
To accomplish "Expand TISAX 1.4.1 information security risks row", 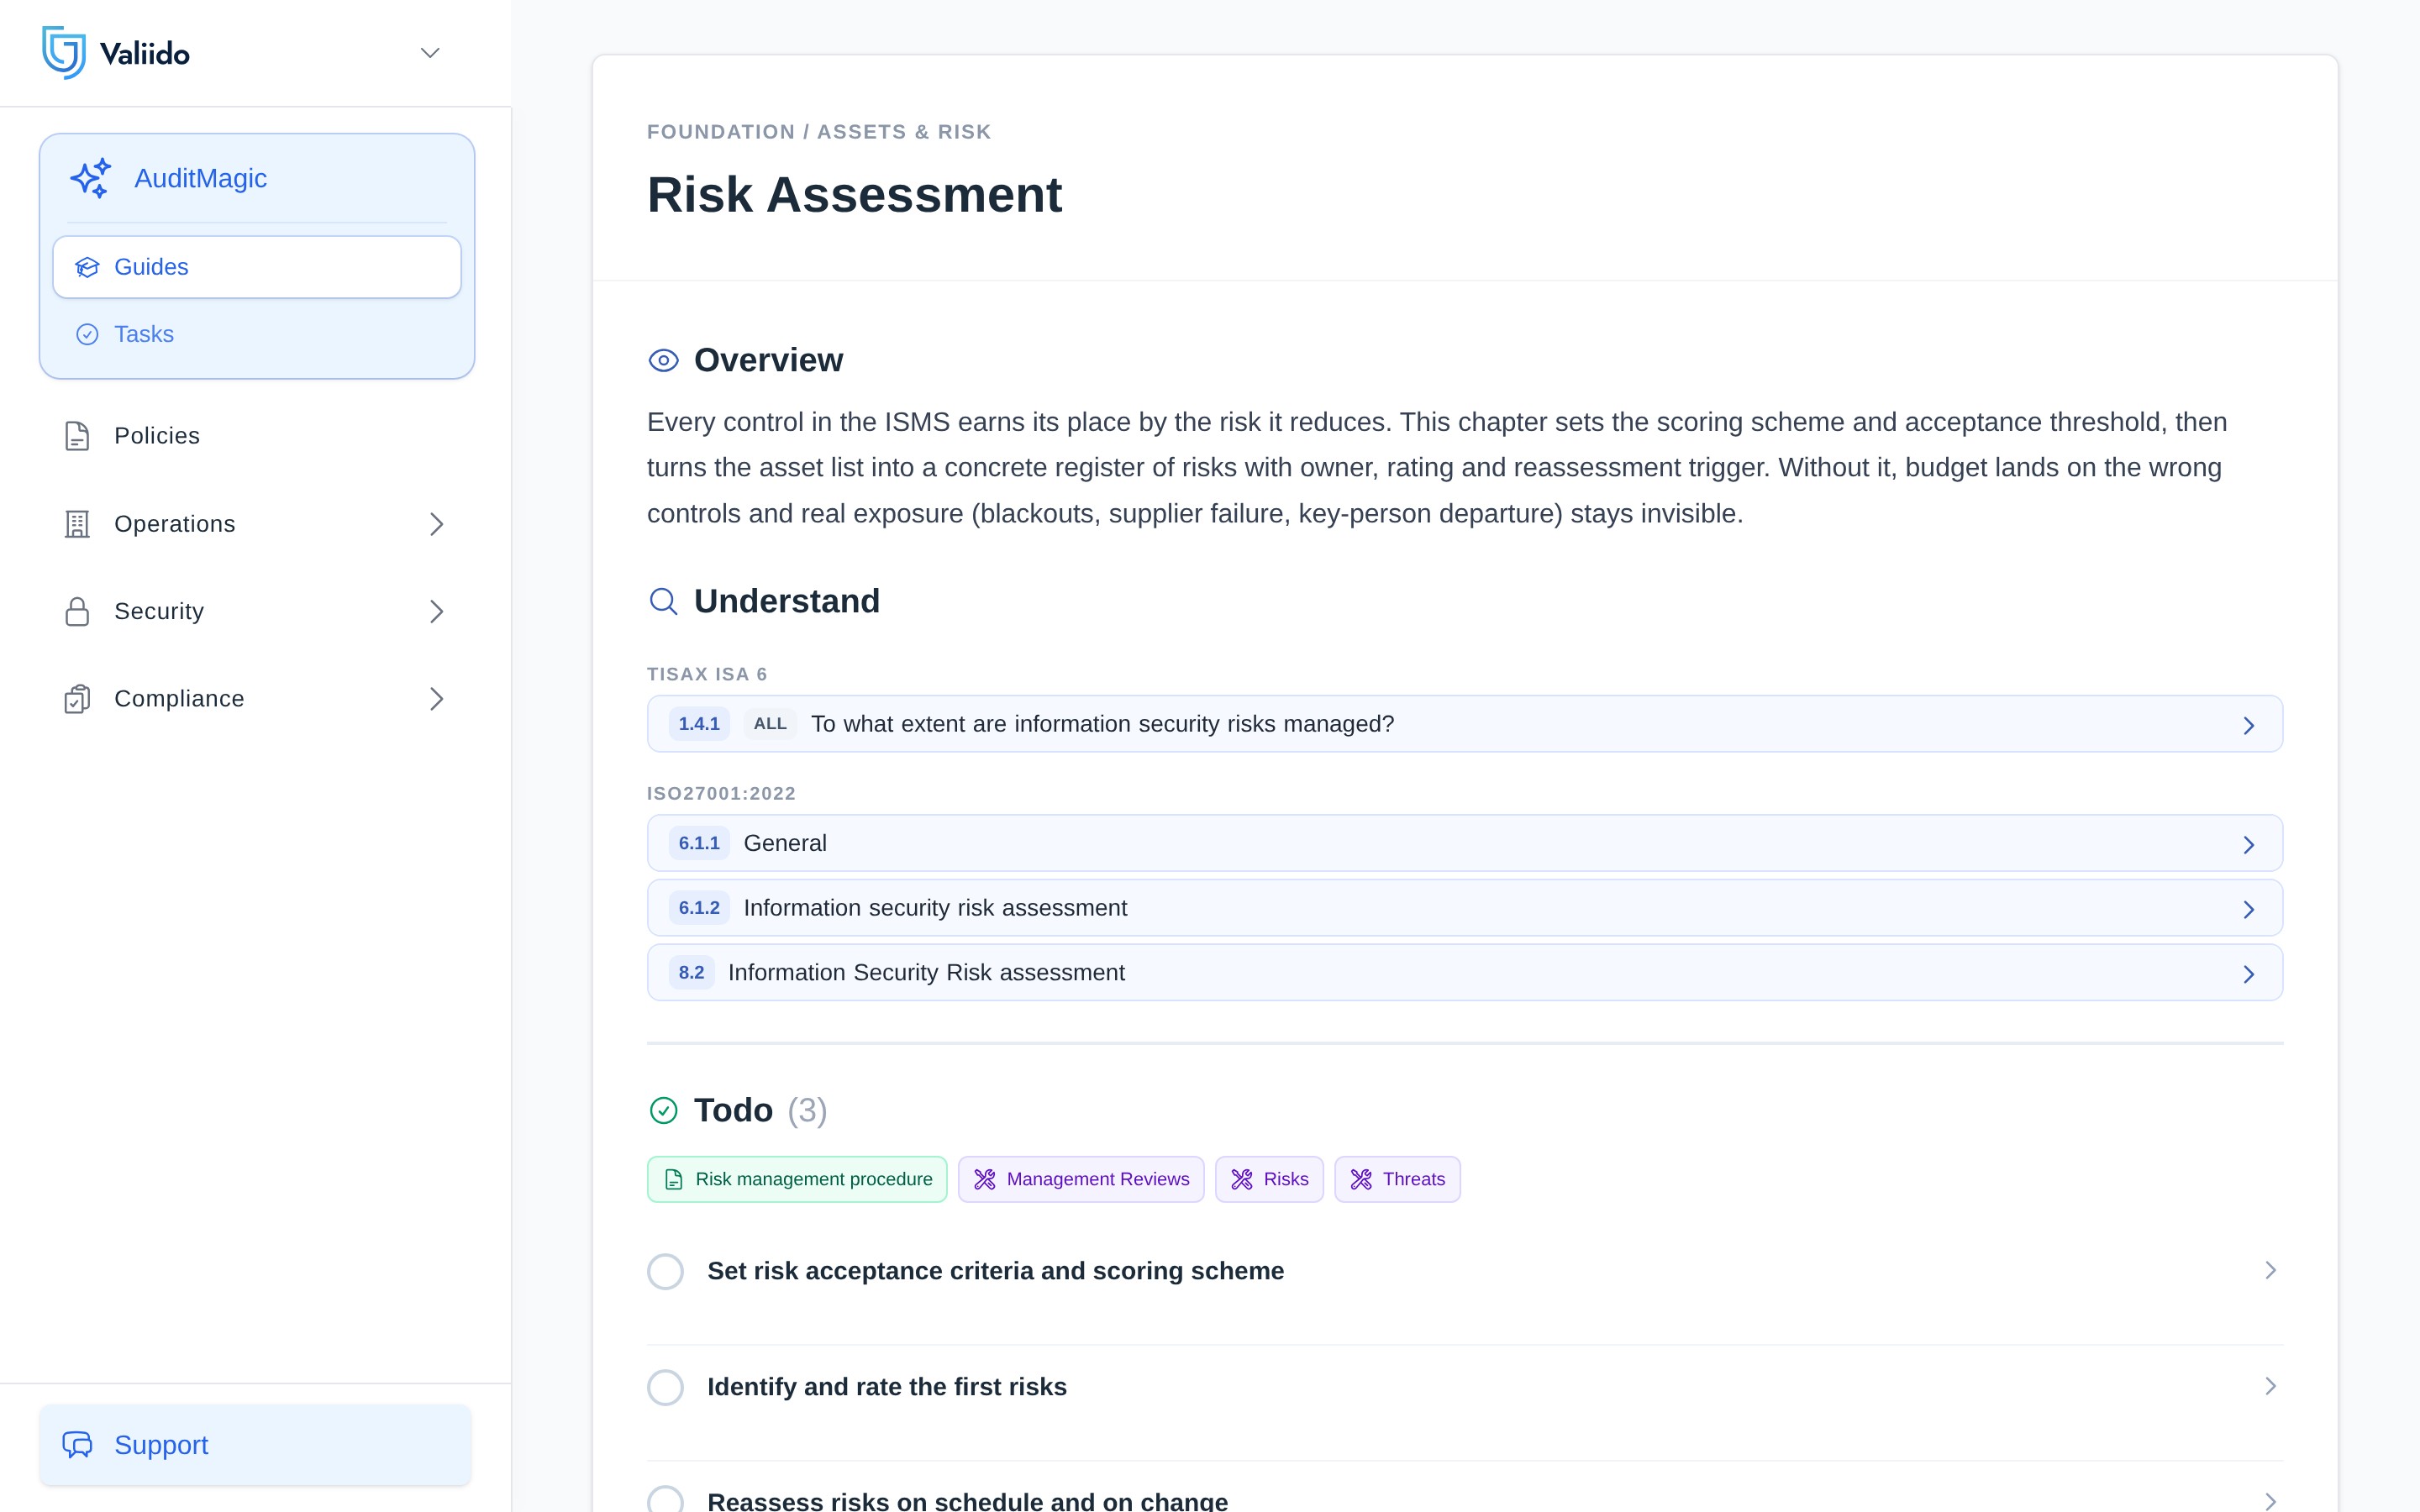I will click(1464, 724).
